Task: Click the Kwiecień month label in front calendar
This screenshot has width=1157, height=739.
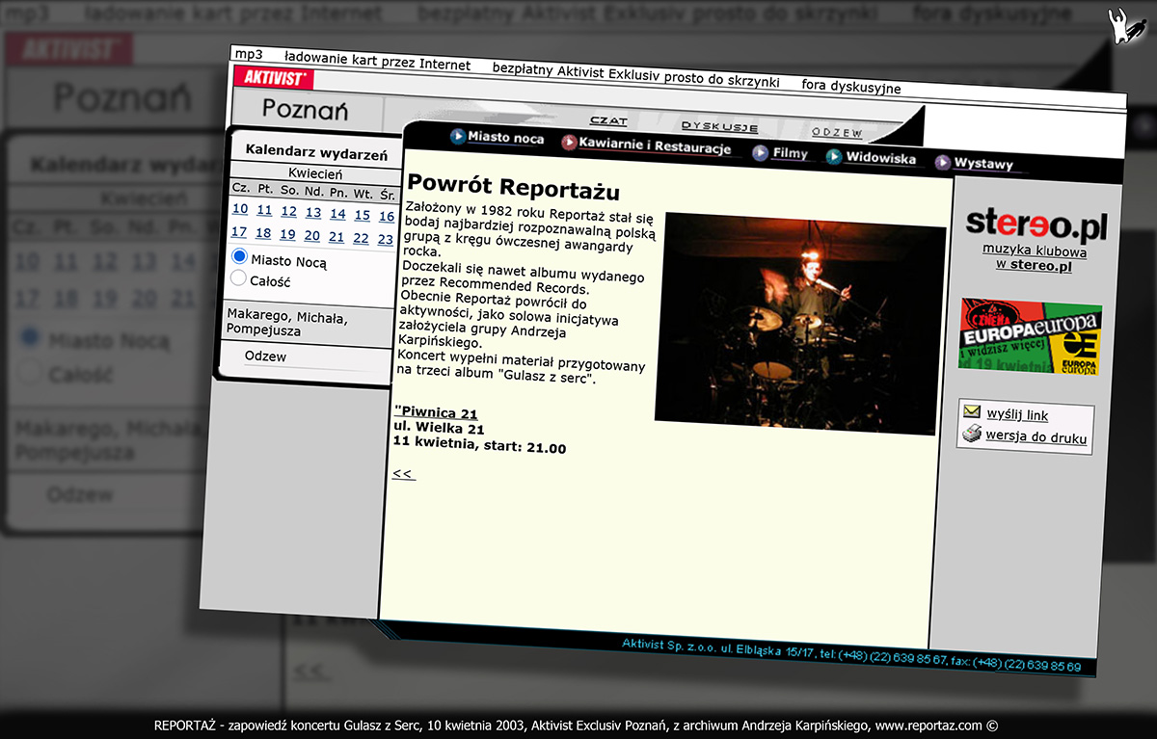Action: pos(315,173)
